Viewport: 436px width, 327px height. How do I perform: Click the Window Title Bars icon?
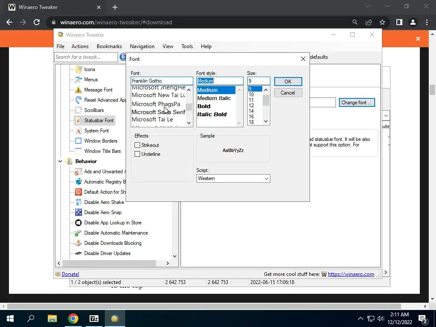pos(79,151)
